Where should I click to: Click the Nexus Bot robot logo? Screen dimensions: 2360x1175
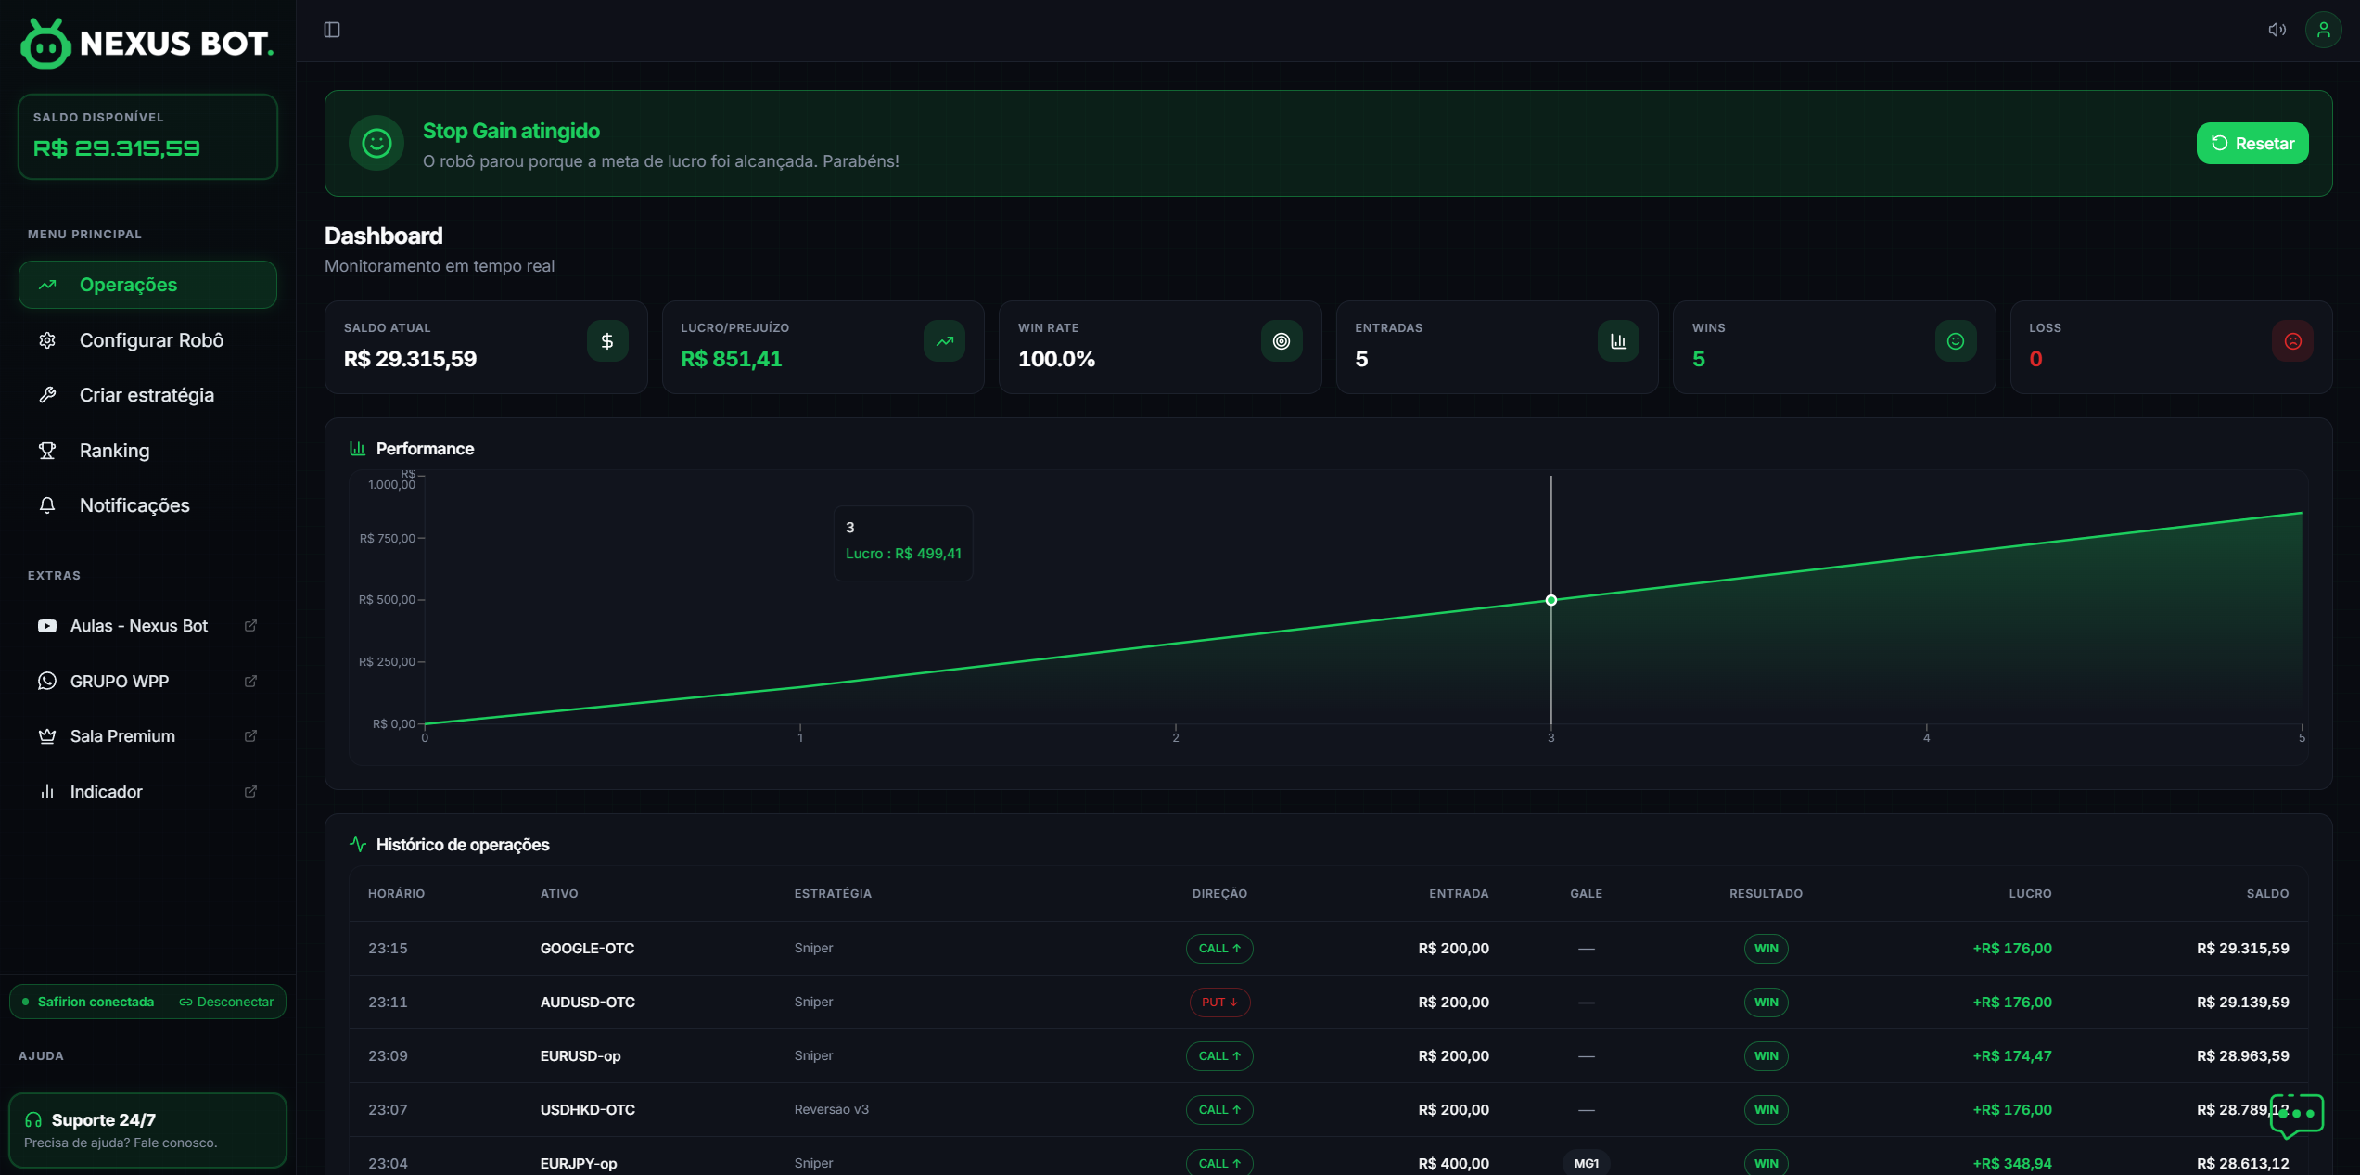45,44
